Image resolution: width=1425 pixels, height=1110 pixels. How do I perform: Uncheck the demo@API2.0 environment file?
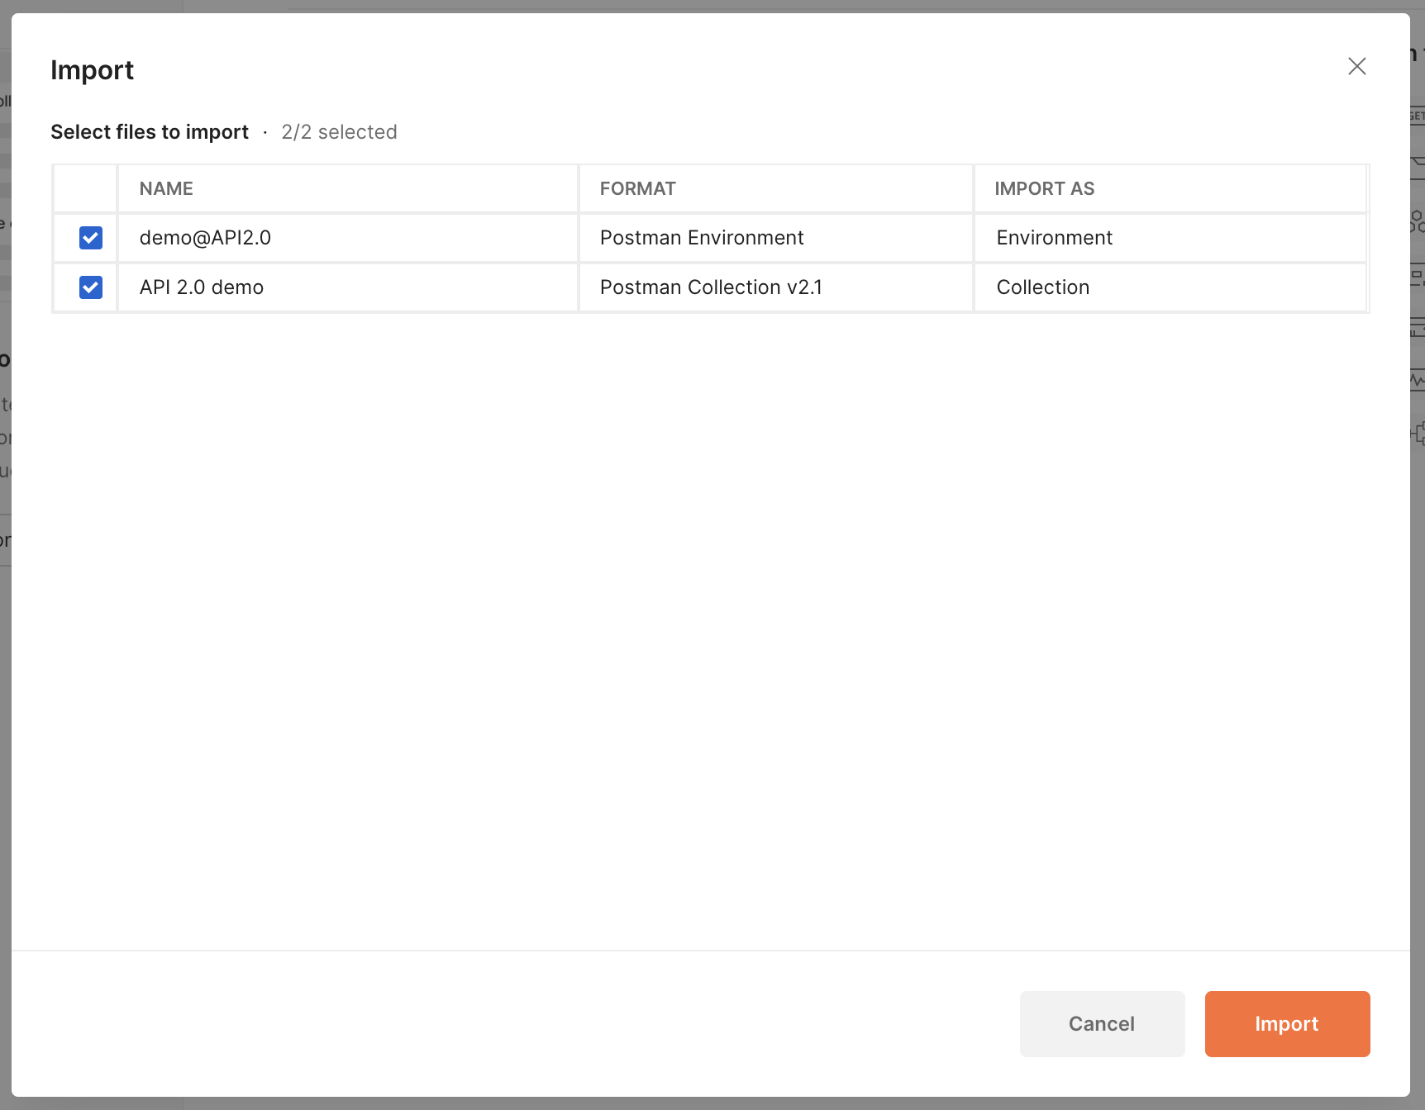click(90, 238)
